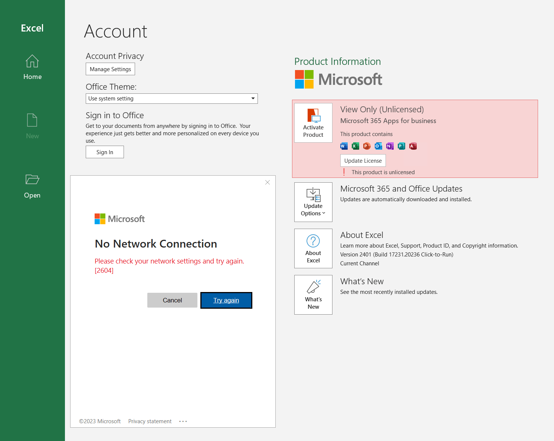Click the Word app icon
This screenshot has width=554, height=441.
(344, 146)
